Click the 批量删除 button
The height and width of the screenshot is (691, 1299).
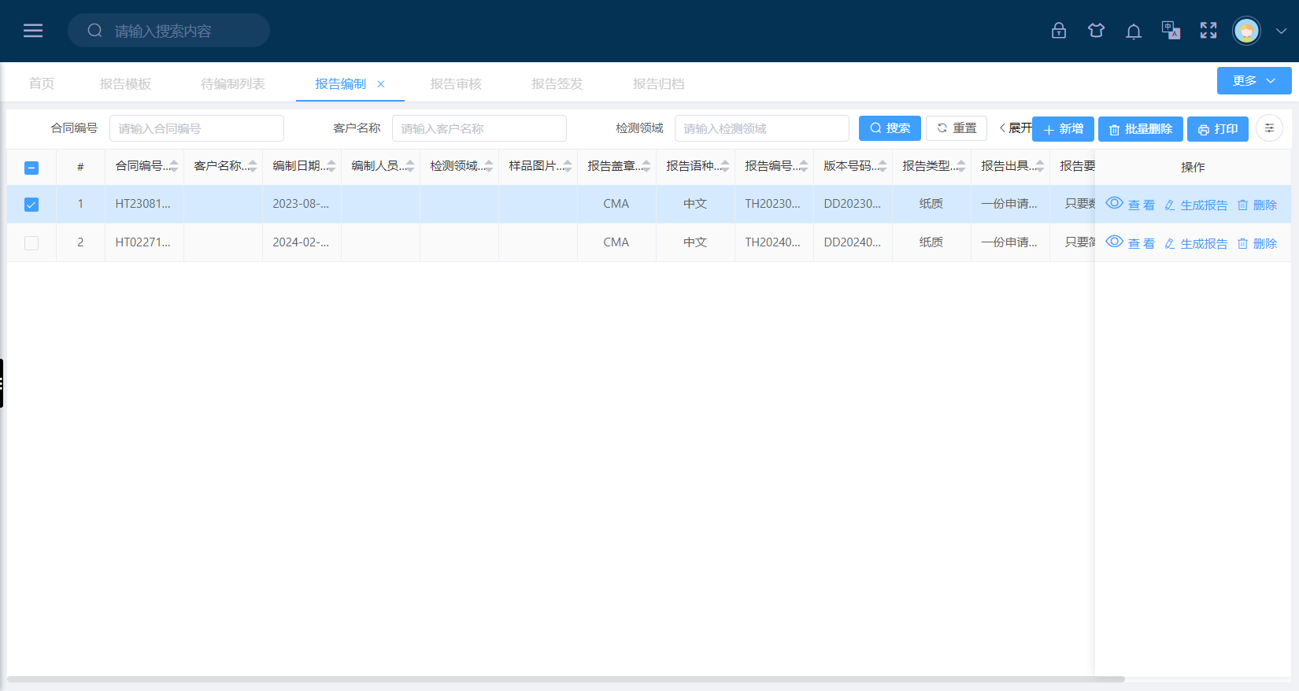tap(1141, 129)
